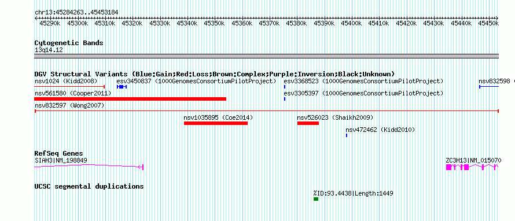Select the esv3368523 small blue marker
The width and height of the screenshot is (515, 221).
click(285, 87)
